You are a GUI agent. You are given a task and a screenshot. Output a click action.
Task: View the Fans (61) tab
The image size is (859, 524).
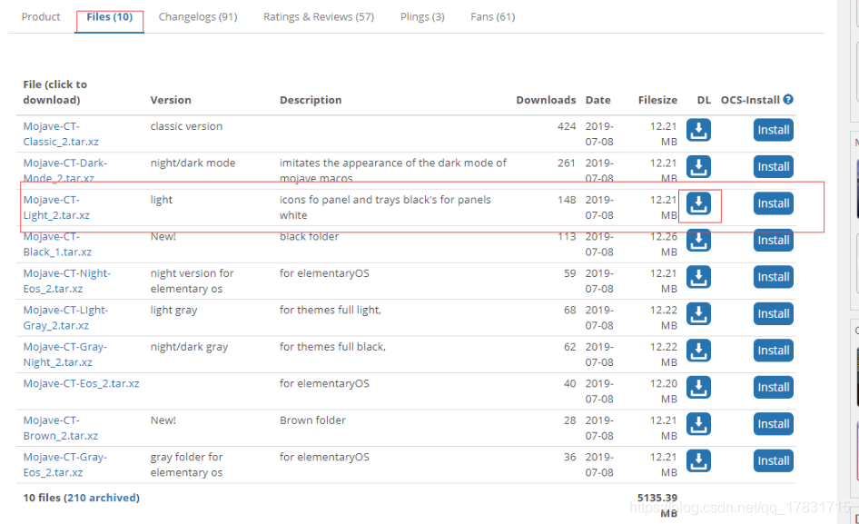(493, 17)
